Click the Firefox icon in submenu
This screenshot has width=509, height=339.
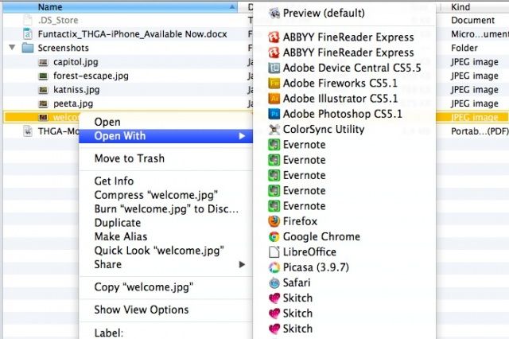(274, 221)
